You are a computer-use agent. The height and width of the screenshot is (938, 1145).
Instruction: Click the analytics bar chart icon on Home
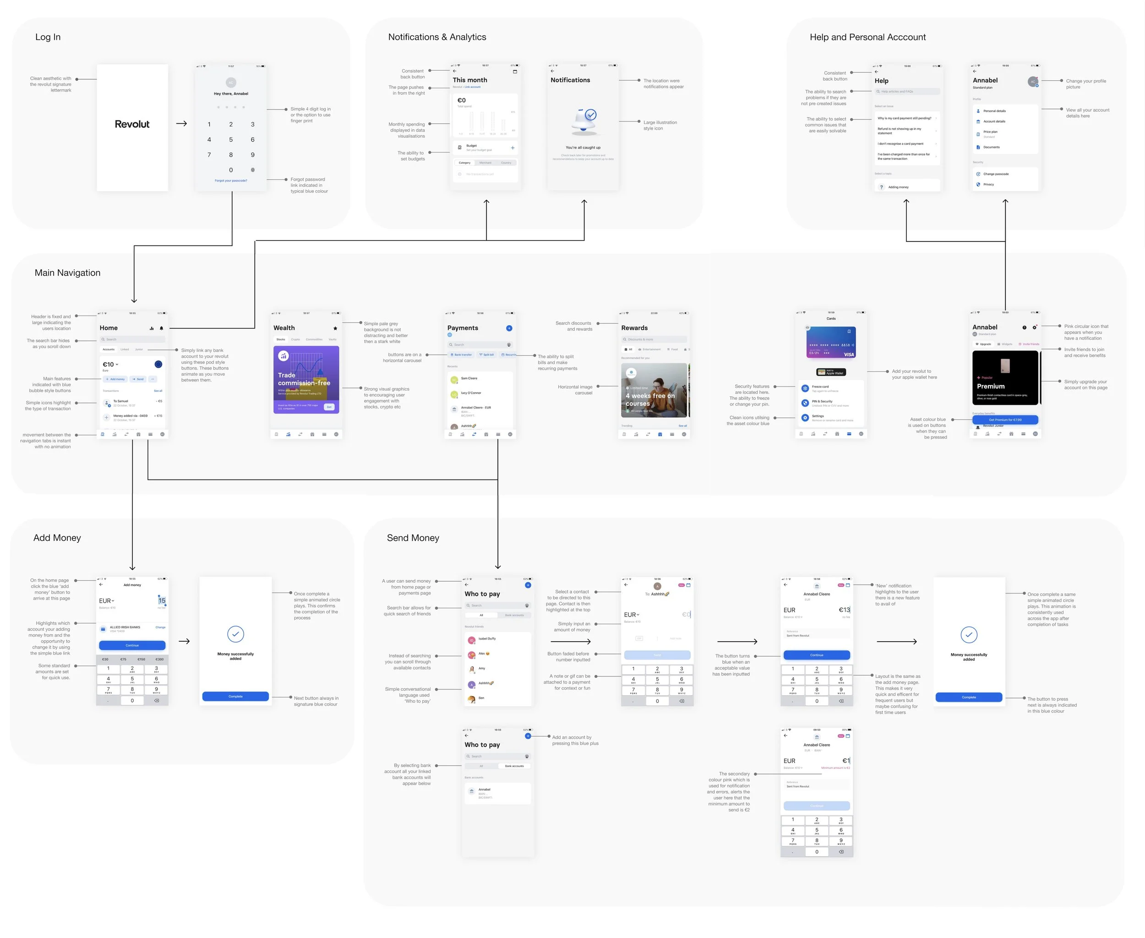152,328
